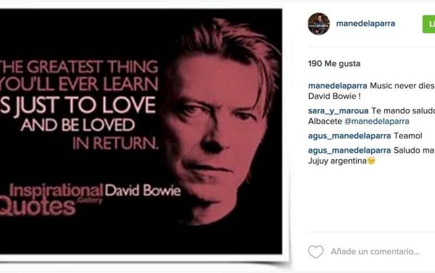435x273 pixels.
Task: Click the David Bowie name text
Action: (x=142, y=191)
